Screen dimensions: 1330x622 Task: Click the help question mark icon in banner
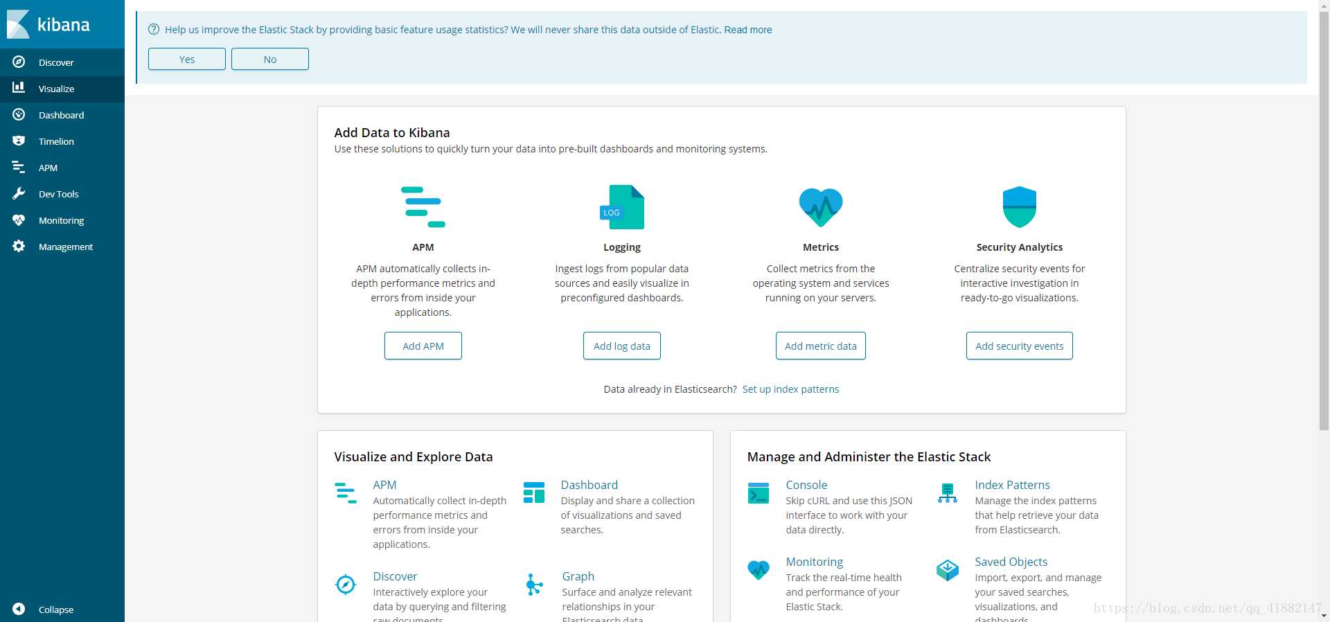click(154, 29)
